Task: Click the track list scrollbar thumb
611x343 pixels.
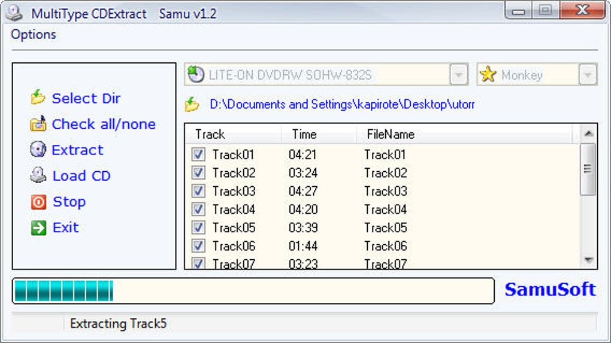Action: (588, 169)
